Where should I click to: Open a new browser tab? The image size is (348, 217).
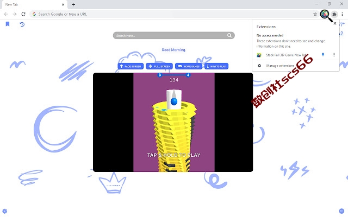point(73,4)
